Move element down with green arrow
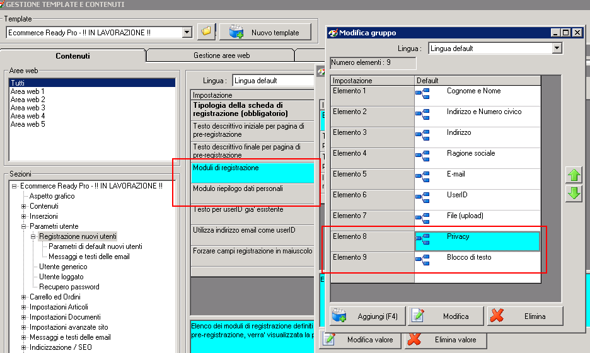The image size is (590, 353). (574, 194)
